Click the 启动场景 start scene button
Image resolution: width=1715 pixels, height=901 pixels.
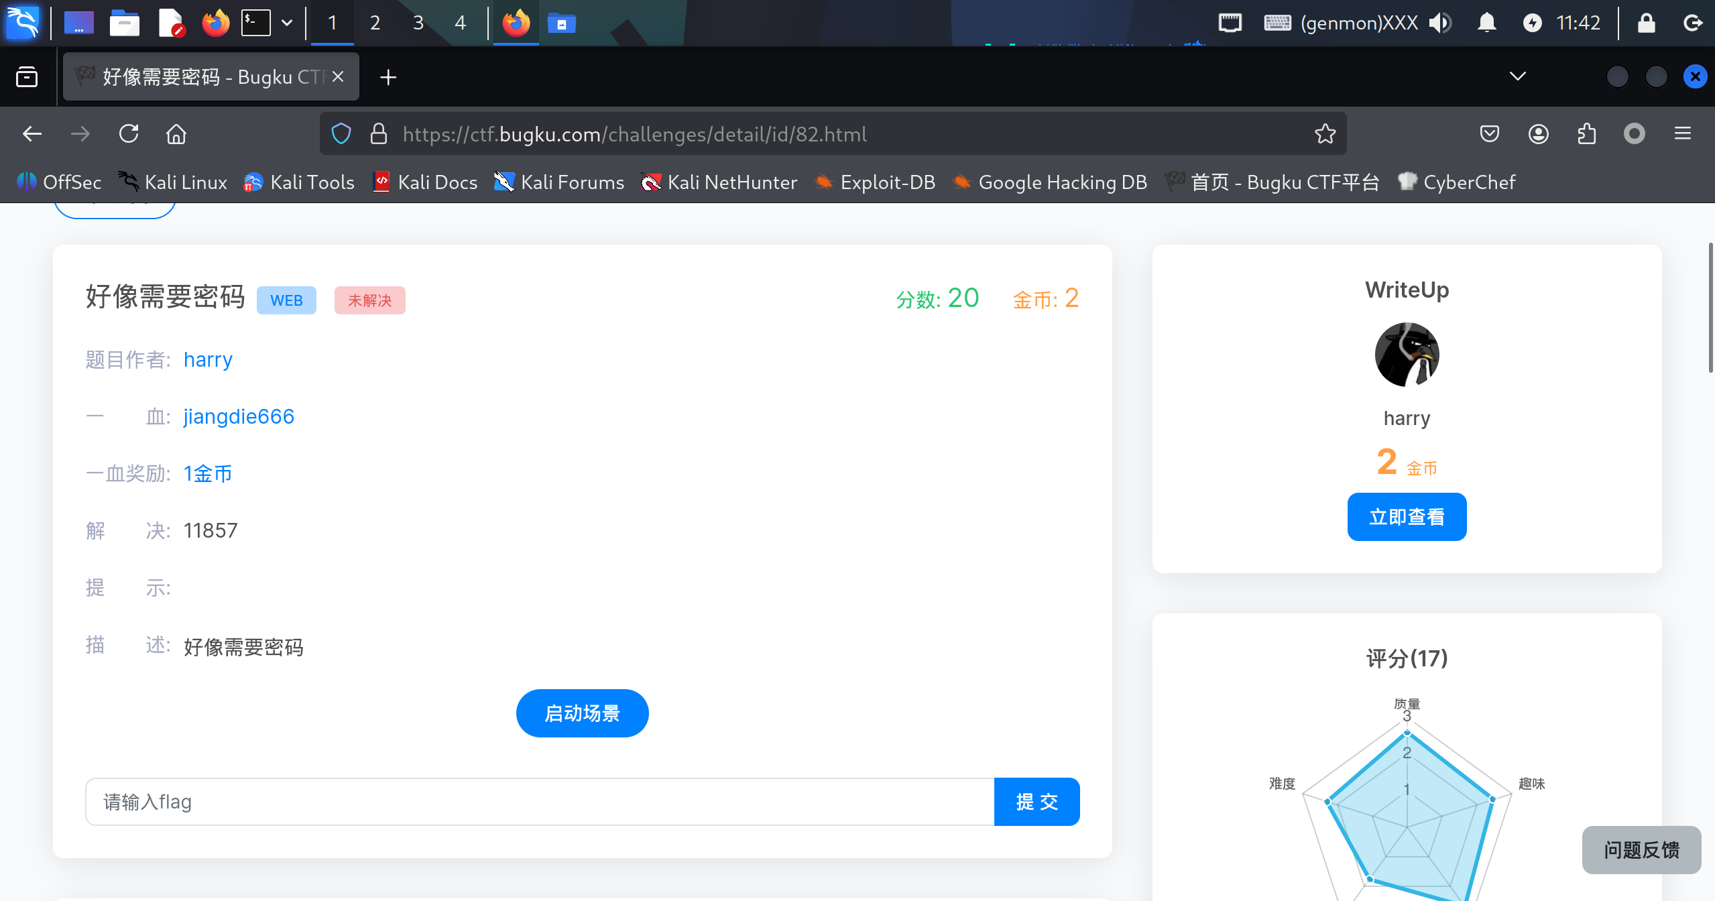582,713
